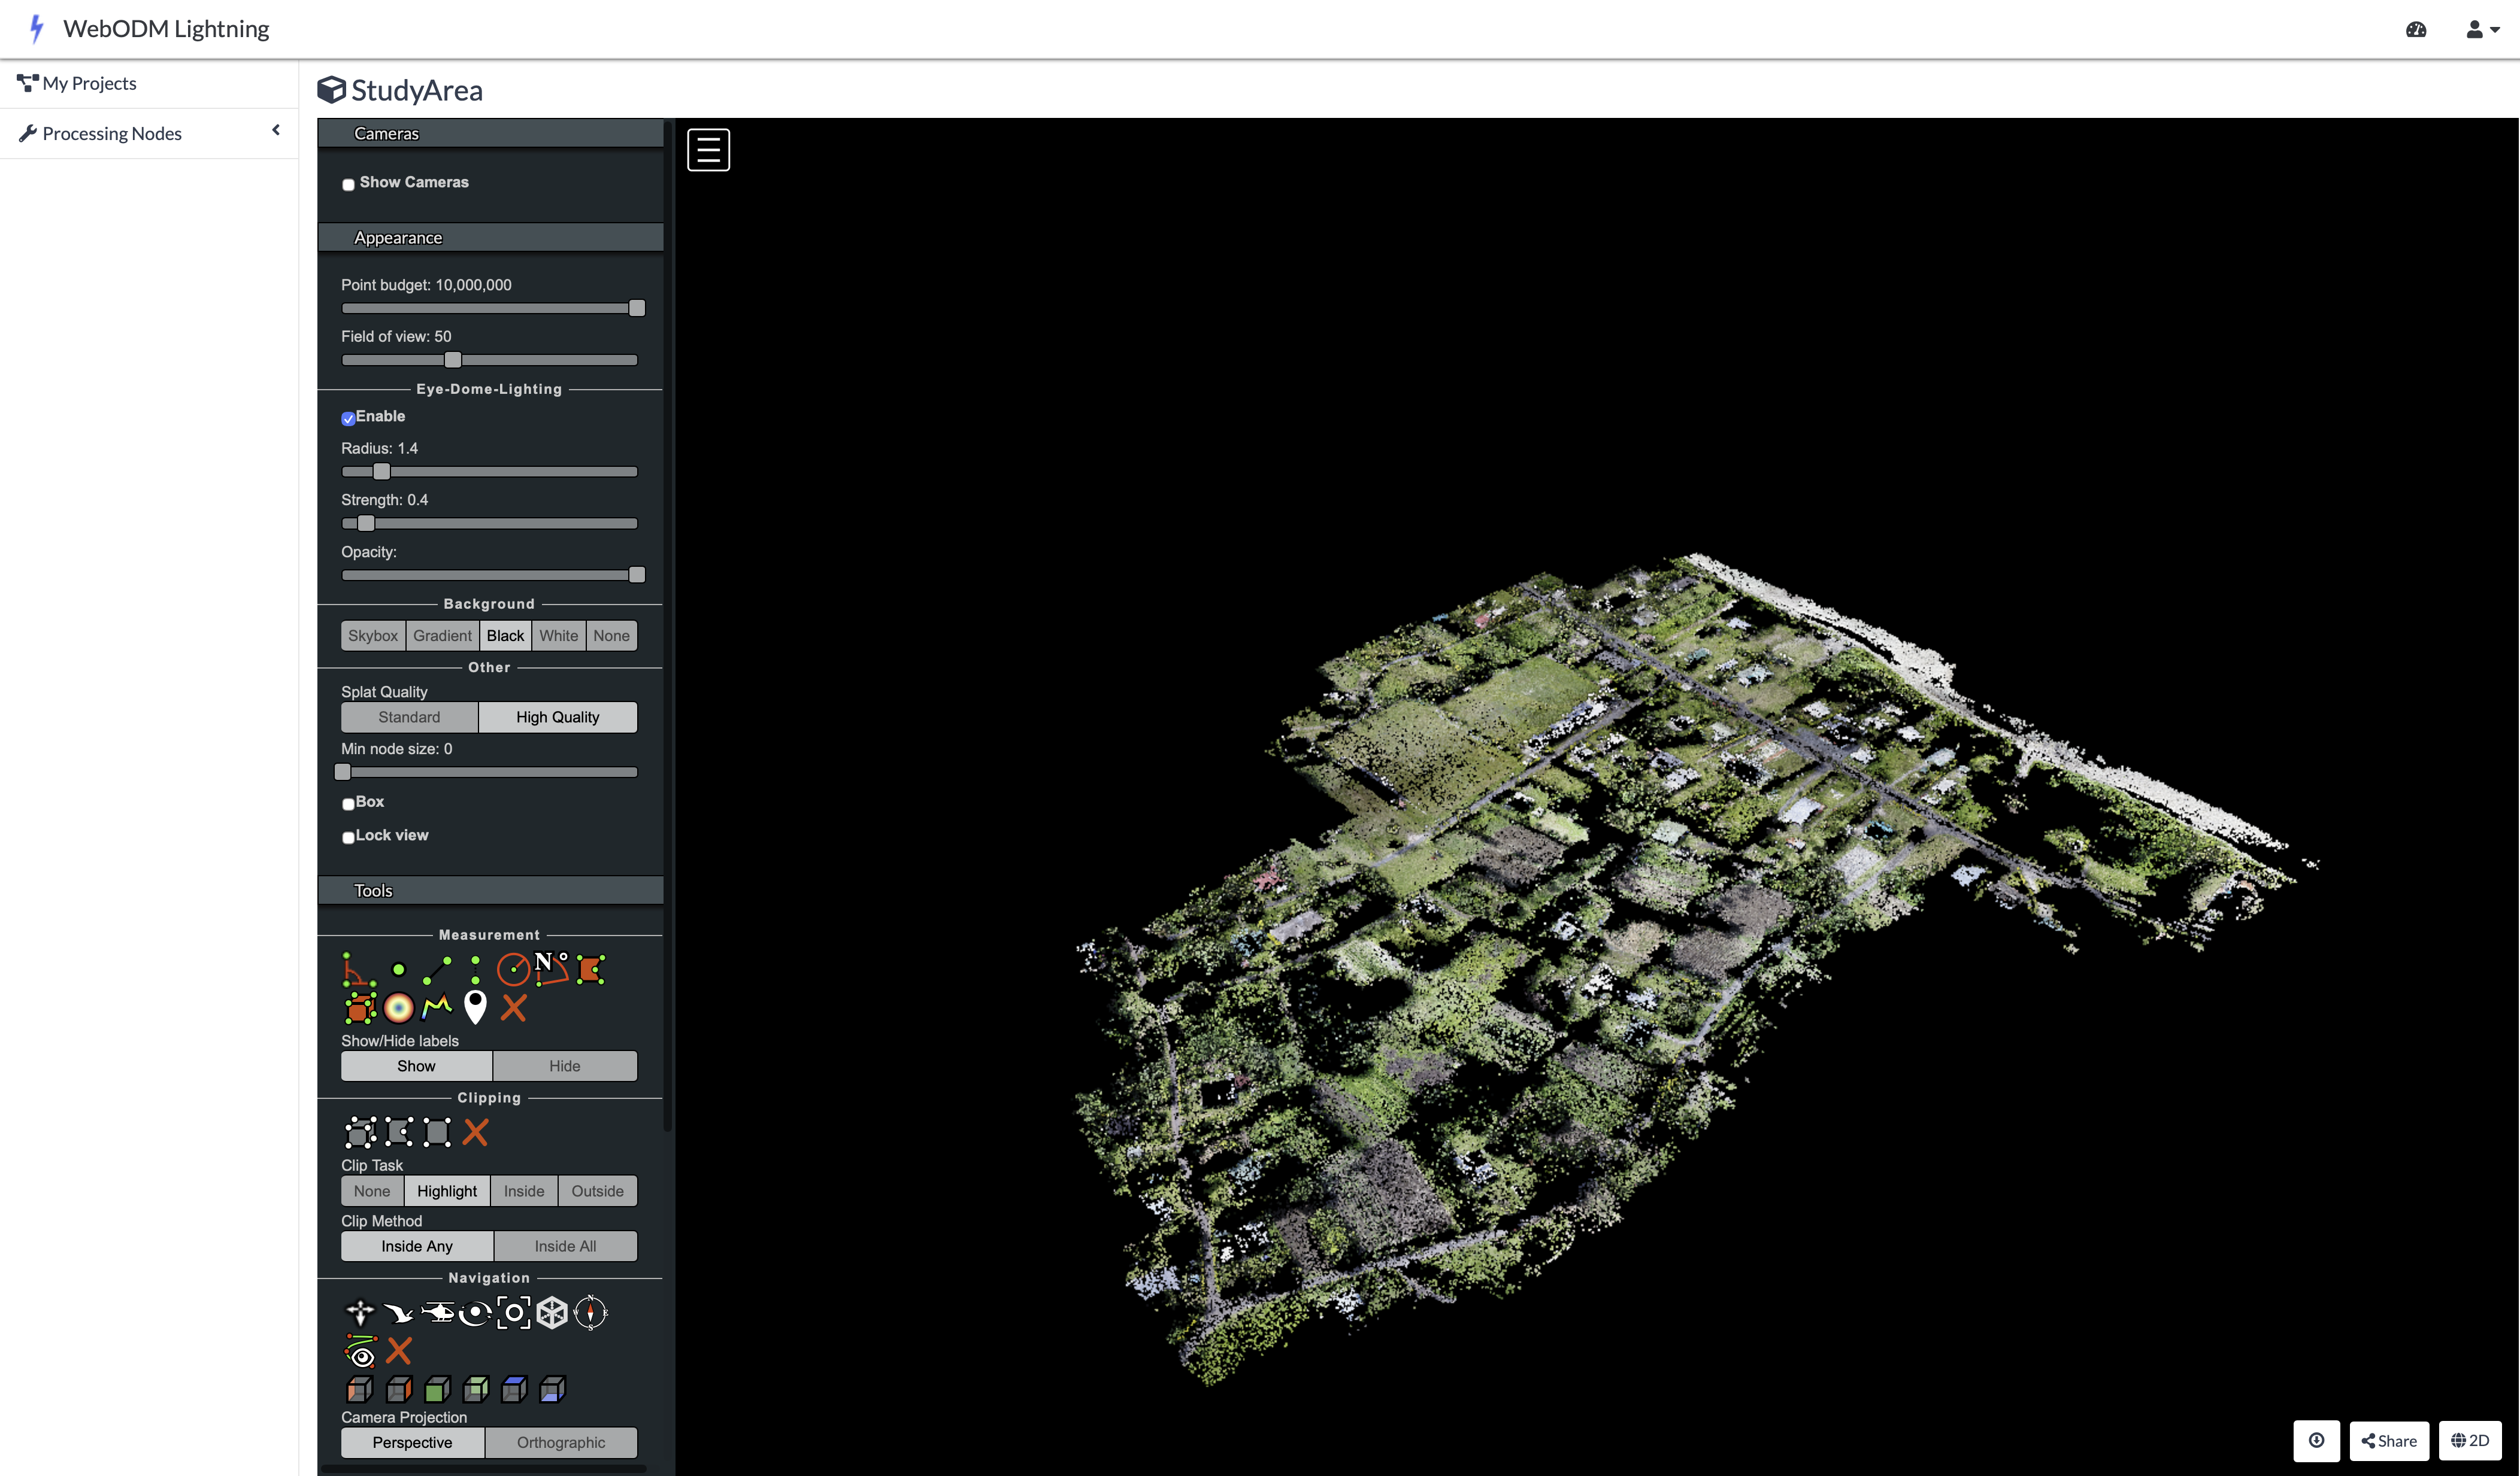
Task: Click the navigation cube icon
Action: coord(552,1312)
